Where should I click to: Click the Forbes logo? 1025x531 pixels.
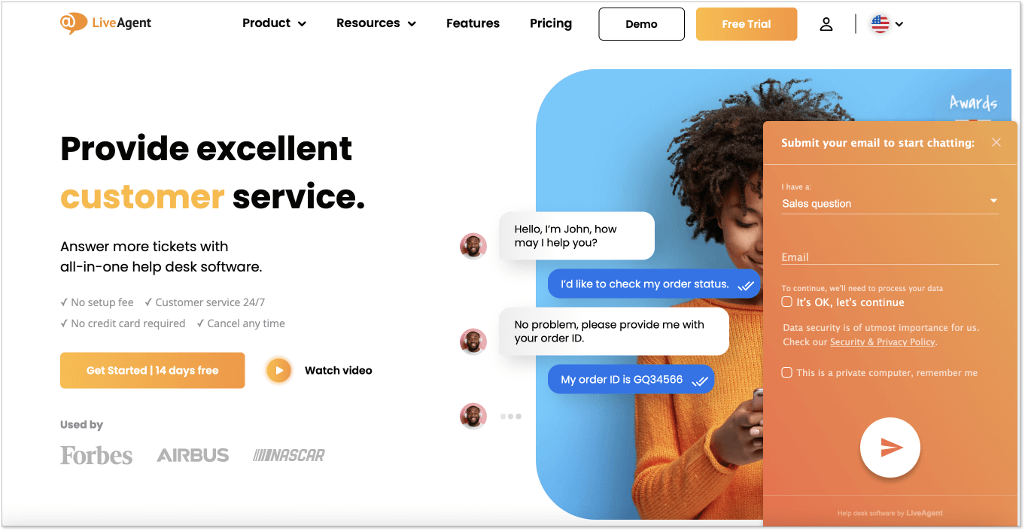coord(96,455)
